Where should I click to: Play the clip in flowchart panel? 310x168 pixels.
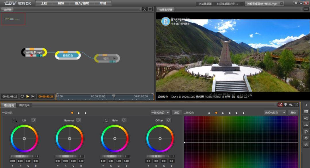coord(28,96)
